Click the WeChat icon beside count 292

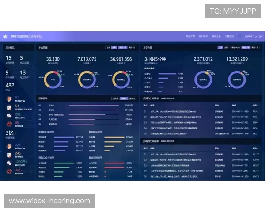coord(10,115)
